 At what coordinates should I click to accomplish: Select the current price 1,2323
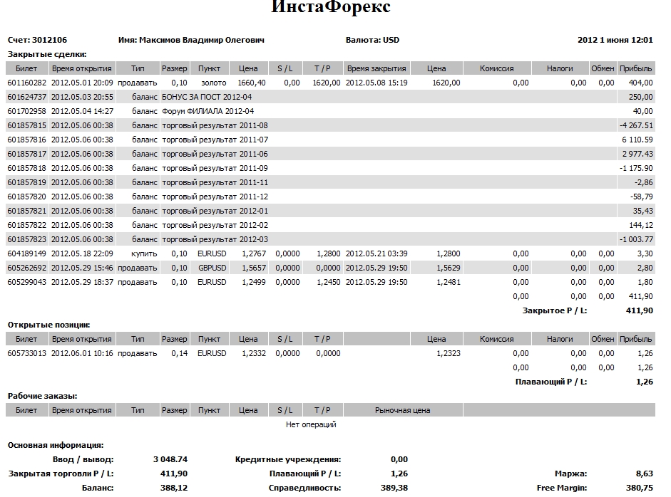pos(449,353)
